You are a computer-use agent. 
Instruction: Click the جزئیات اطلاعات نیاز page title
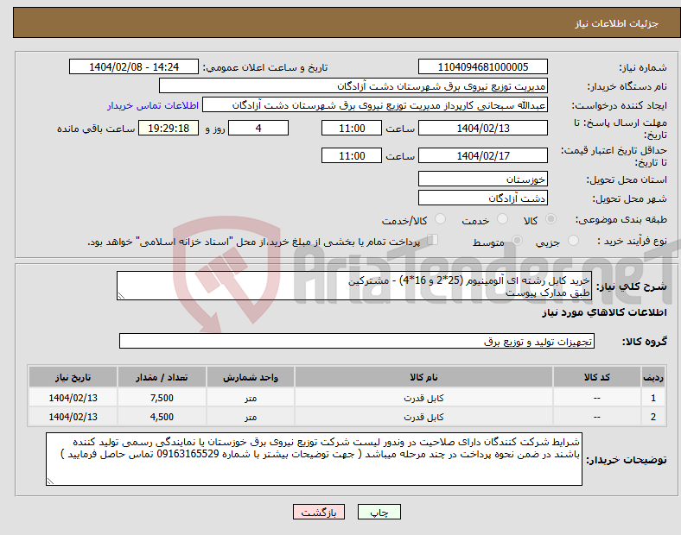point(617,23)
